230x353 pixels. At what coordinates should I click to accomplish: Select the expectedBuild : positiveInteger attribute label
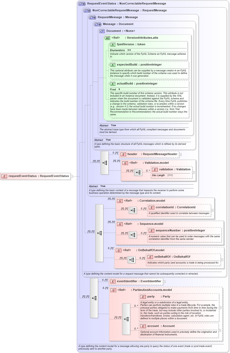[139, 65]
